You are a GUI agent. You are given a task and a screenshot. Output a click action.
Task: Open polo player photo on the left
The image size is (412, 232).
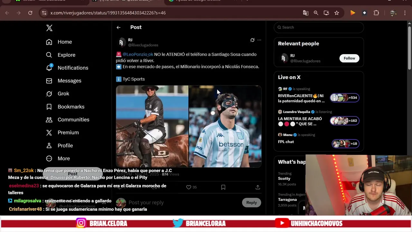click(x=152, y=126)
